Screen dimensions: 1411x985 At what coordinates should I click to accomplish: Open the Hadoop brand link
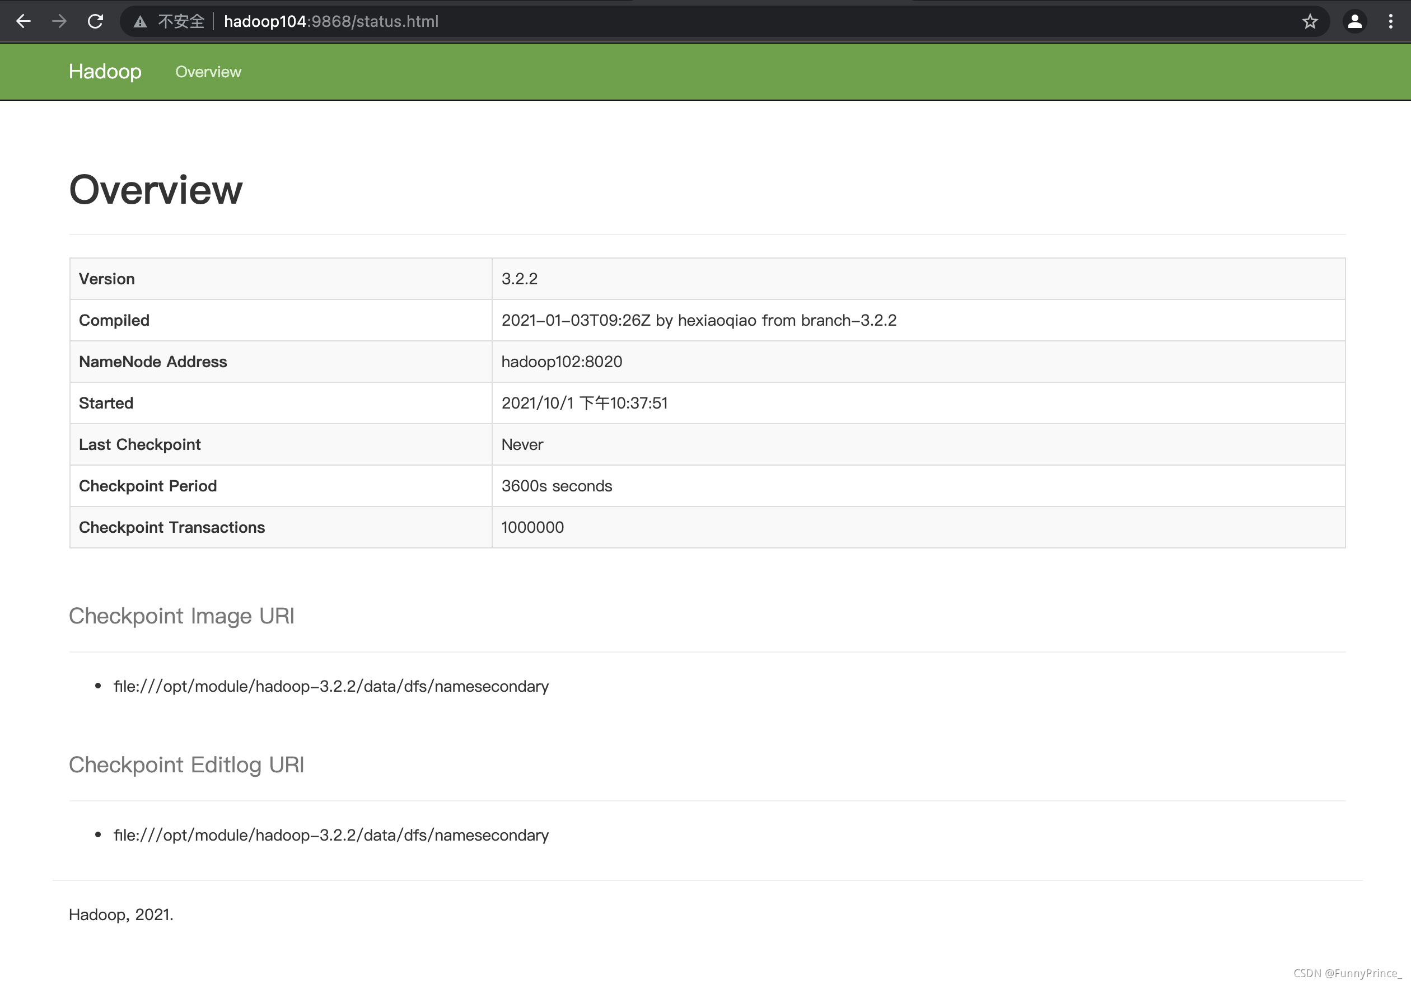[105, 71]
